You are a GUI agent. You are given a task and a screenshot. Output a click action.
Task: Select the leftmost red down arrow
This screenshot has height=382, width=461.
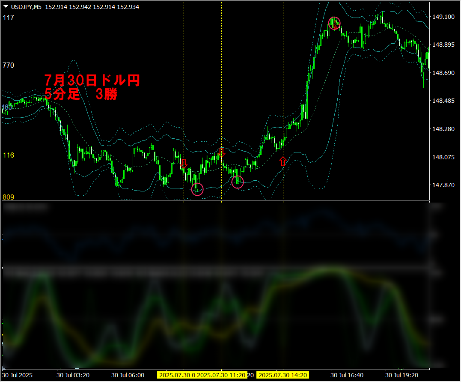184,163
